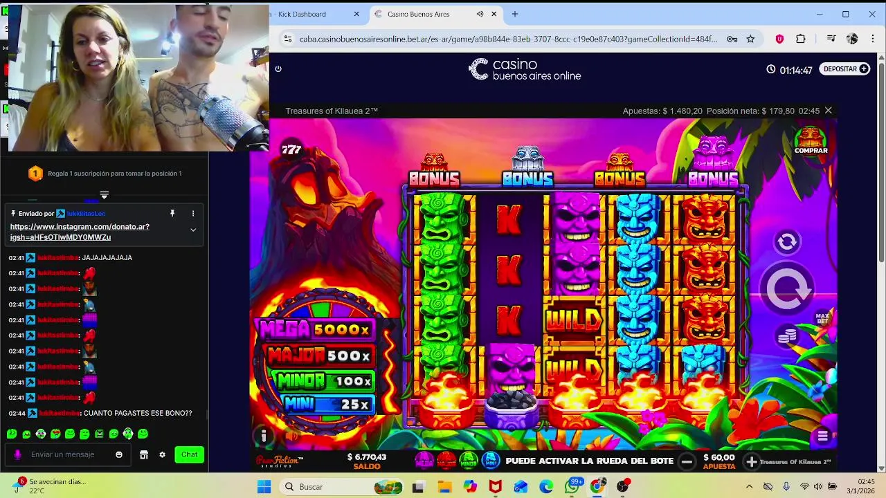Viewport: 886px width, 498px height.
Task: Collapse the leaderboard with the down arrow
Action: click(x=104, y=195)
